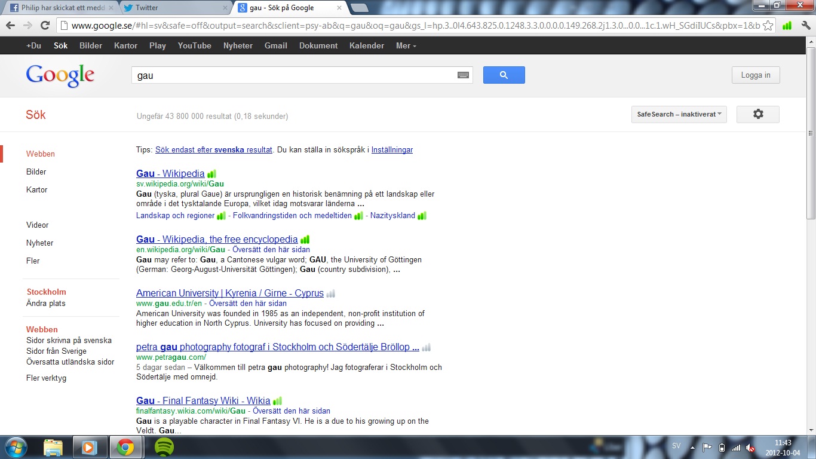
Task: Click green bars extension icon in toolbar
Action: point(787,26)
